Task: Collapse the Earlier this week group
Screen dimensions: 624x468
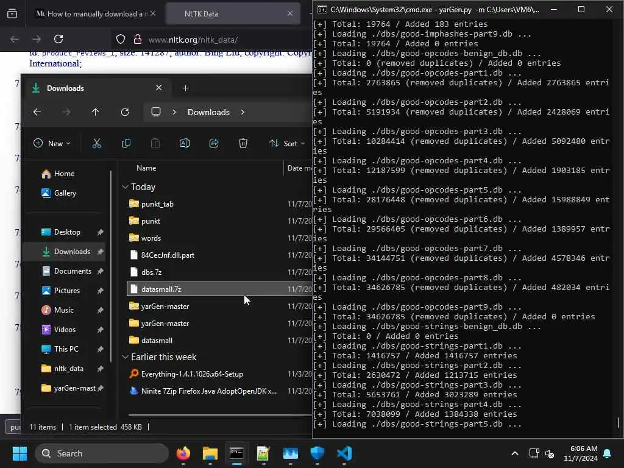Action: point(125,357)
